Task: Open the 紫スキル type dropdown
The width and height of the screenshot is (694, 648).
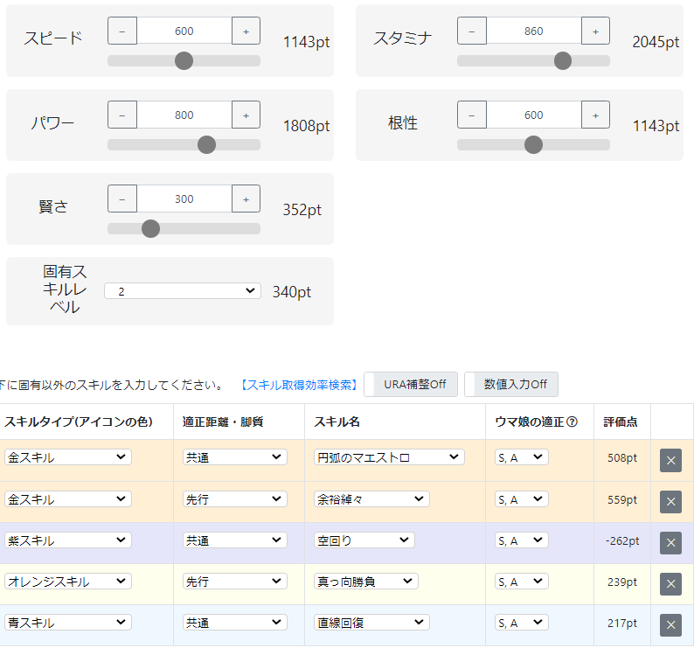Action: point(68,540)
